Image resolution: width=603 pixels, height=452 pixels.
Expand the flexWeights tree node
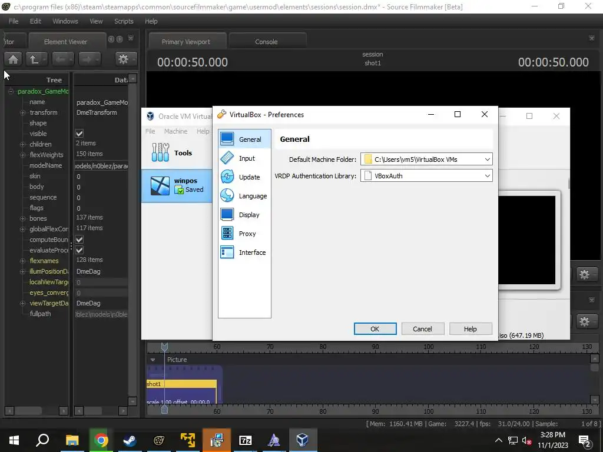[23, 155]
